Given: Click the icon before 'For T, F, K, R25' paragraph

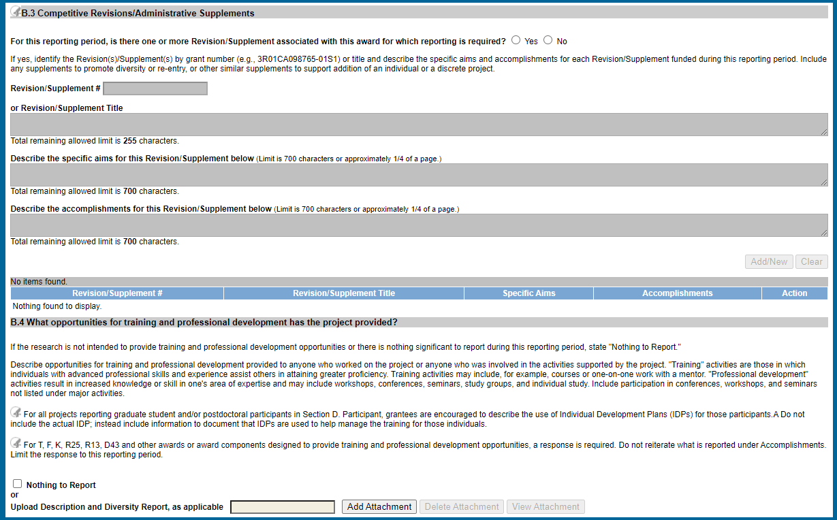Looking at the screenshot, I should (x=16, y=443).
